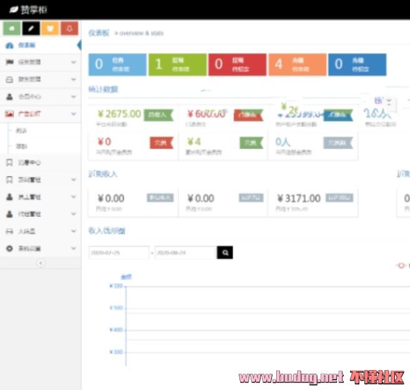The image size is (410, 390).
Task: Click the end date input field
Action: tap(186, 252)
